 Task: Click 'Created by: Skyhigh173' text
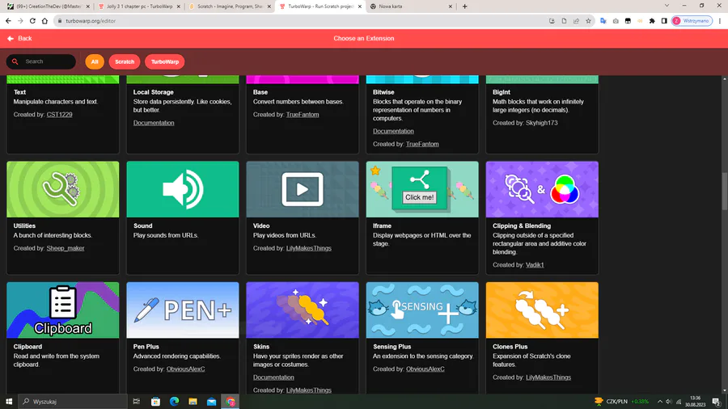tap(525, 123)
